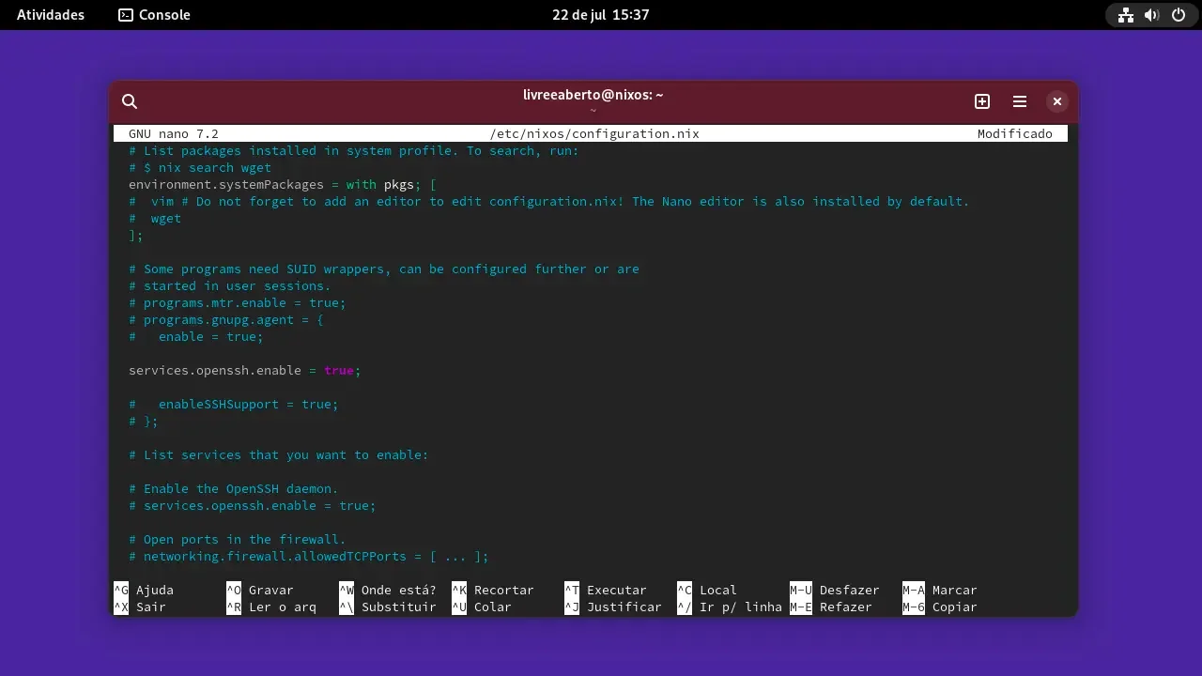1202x676 pixels.
Task: Click the '# programs.gnupg.agent = {' line
Action: click(x=226, y=320)
